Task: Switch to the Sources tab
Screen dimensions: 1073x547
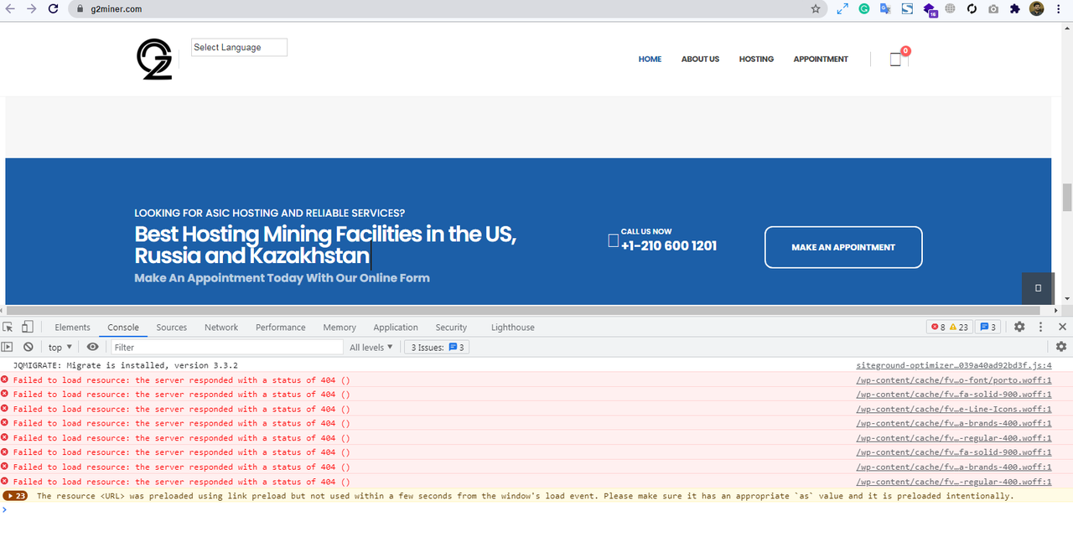Action: [x=171, y=327]
